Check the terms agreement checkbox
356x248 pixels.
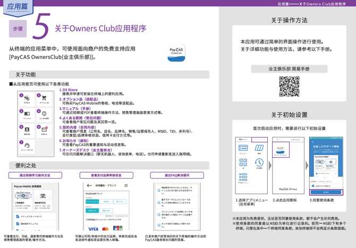pyautogui.click(x=313, y=186)
